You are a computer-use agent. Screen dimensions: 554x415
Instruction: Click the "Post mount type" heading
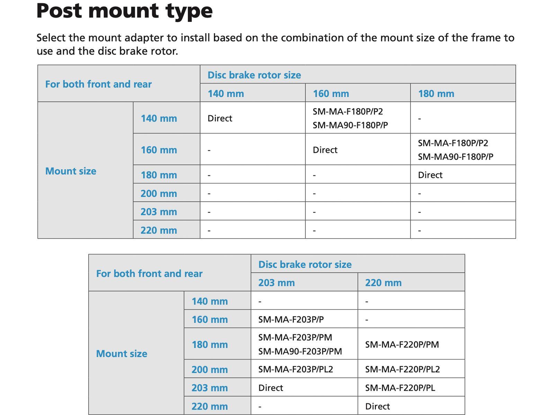click(124, 11)
